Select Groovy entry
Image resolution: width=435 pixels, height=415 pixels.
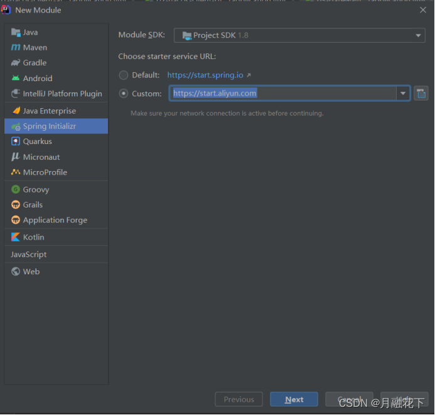point(56,189)
